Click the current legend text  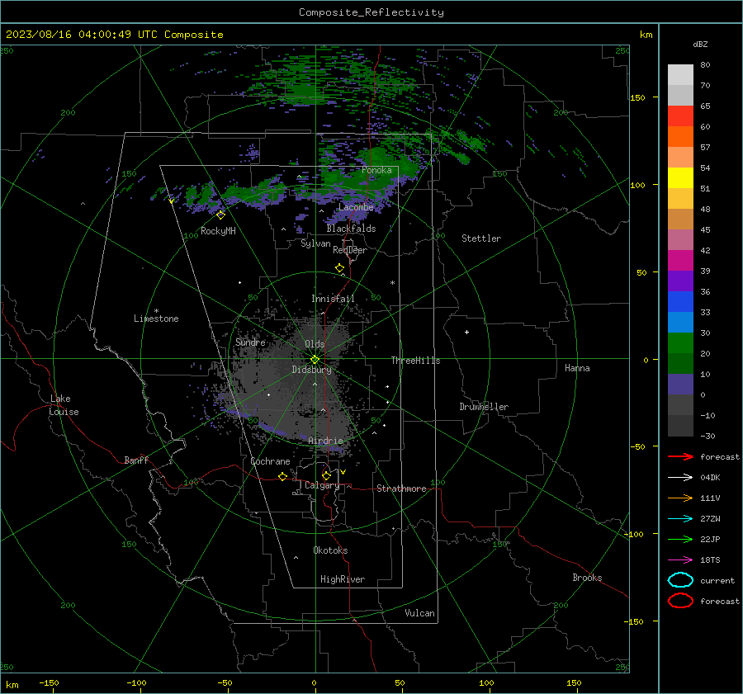click(x=717, y=580)
